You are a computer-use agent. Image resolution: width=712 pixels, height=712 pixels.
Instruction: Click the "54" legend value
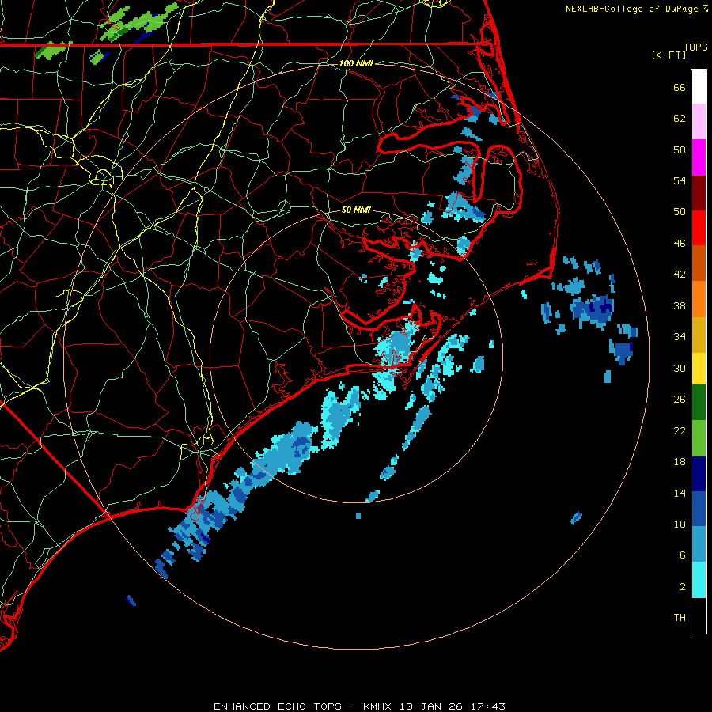[680, 180]
